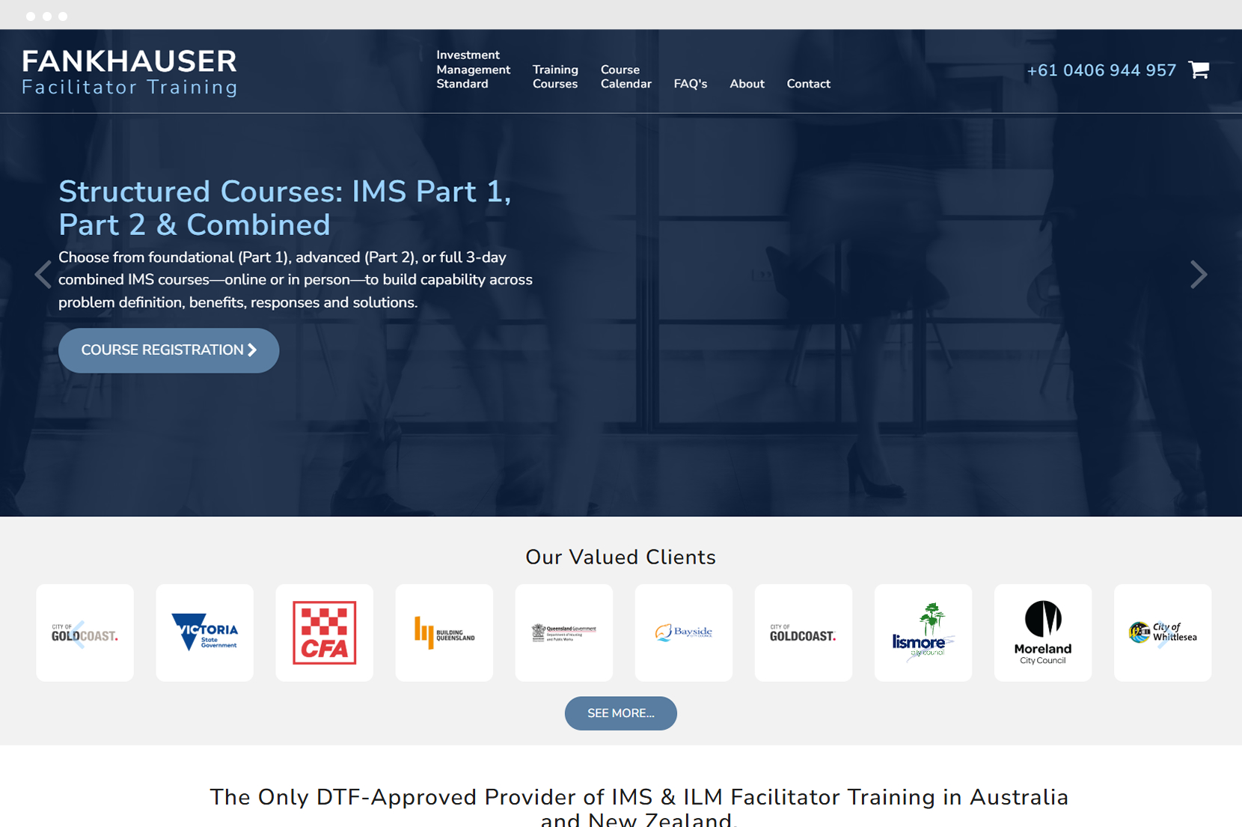
Task: Open the Training Courses menu
Action: coord(555,76)
